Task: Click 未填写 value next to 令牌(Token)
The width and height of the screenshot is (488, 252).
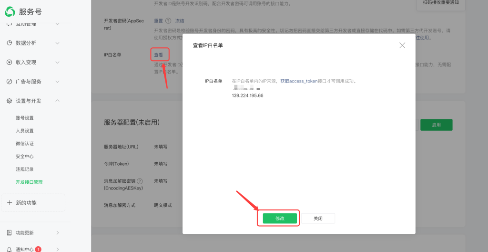Action: [161, 164]
